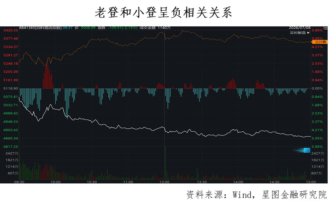Click the 15:00 closing time marker
The image size is (330, 204).
[311, 182]
